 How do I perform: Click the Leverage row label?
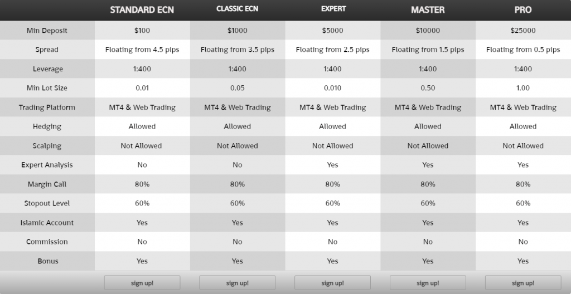tap(48, 69)
